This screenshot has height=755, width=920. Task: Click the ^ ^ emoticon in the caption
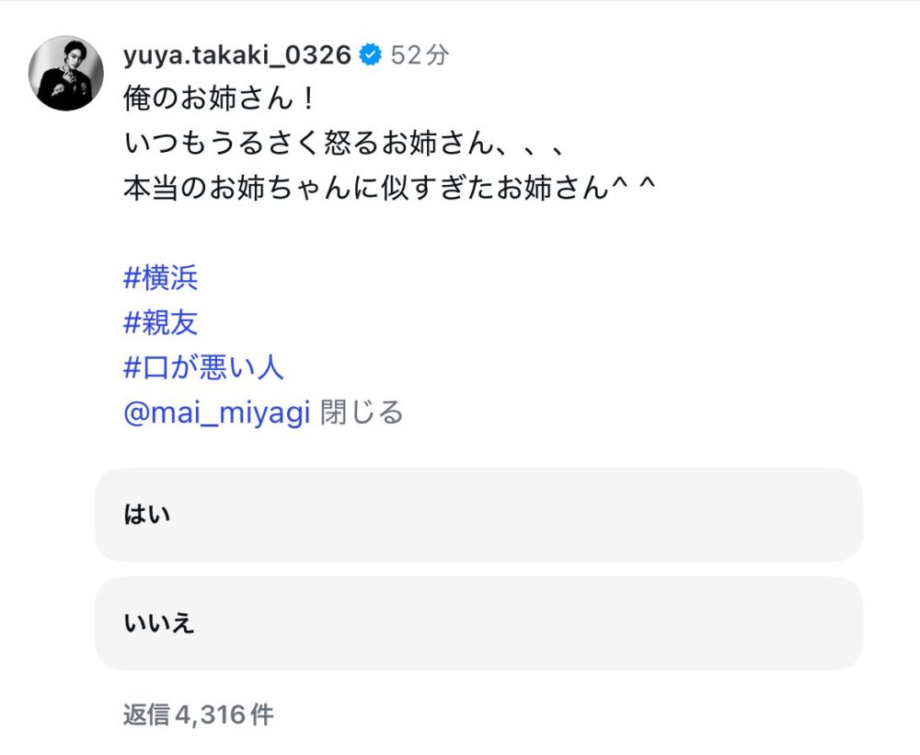pos(632,189)
